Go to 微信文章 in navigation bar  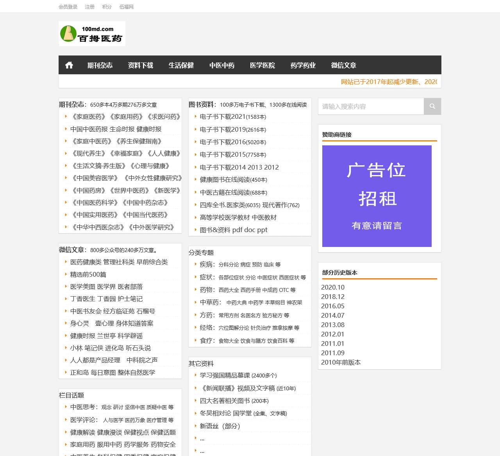point(343,65)
